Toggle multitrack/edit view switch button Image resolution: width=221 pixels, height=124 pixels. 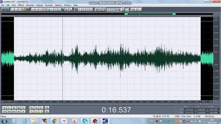click(5, 10)
